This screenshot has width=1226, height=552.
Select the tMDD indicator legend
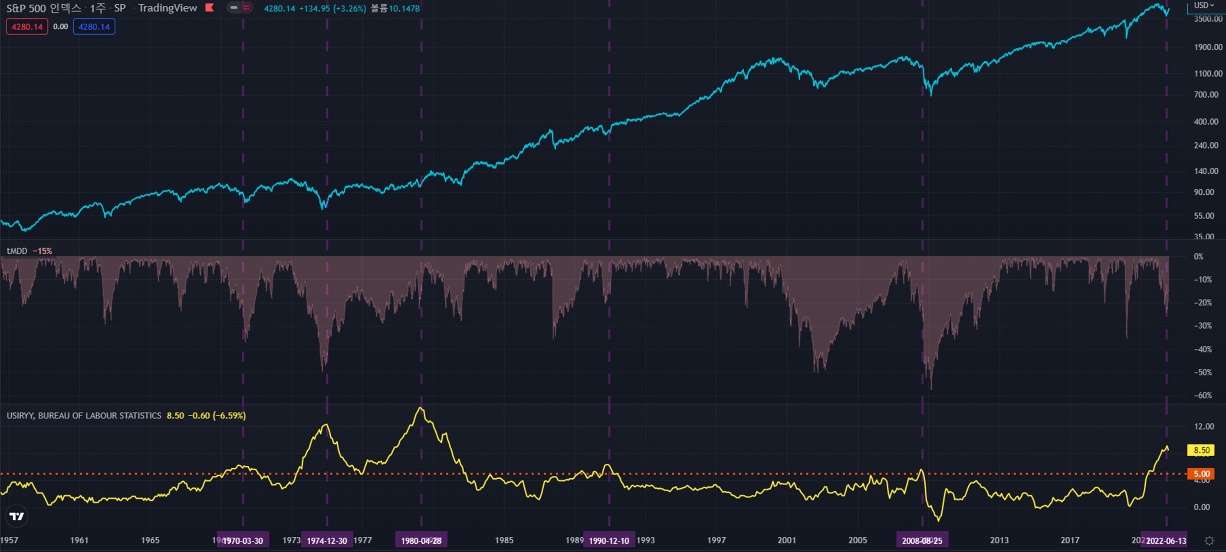(17, 251)
